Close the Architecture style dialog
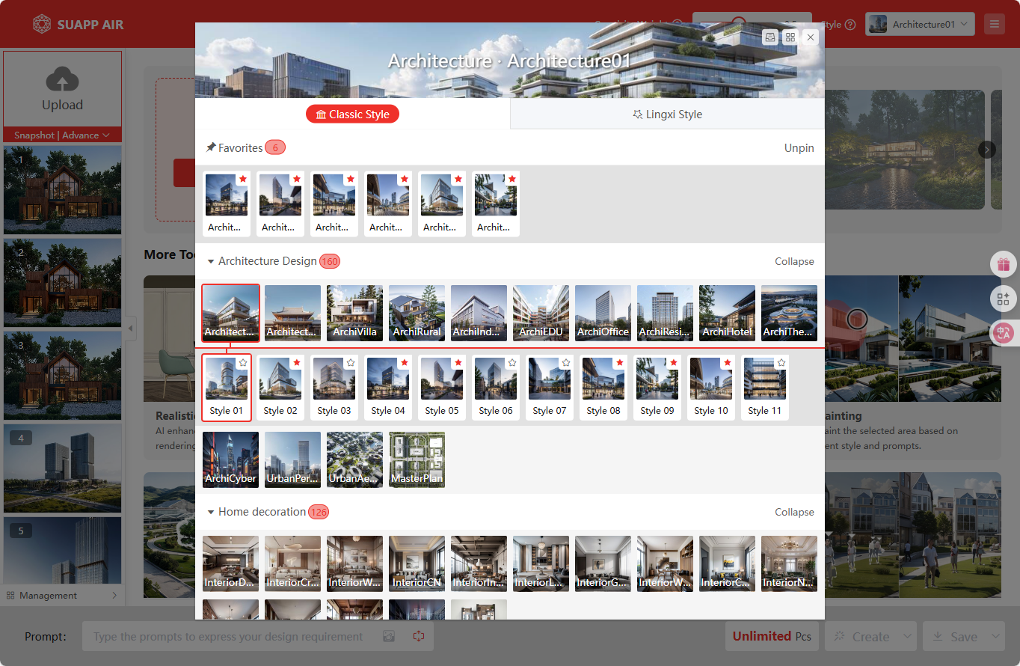The width and height of the screenshot is (1020, 666). 811,37
